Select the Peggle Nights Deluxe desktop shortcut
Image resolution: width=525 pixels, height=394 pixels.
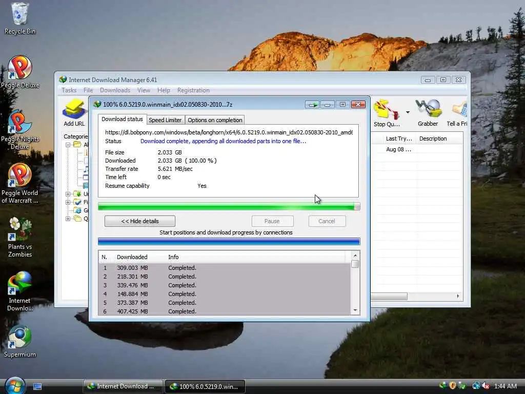tap(20, 130)
